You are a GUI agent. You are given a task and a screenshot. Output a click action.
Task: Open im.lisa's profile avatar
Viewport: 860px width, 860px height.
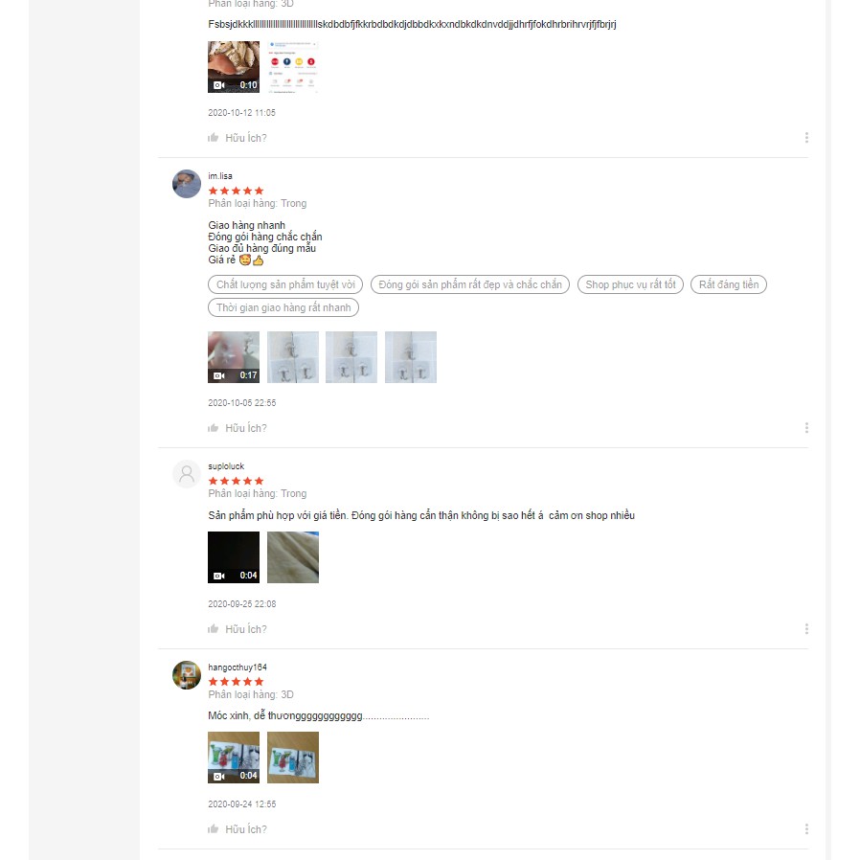[x=187, y=184]
